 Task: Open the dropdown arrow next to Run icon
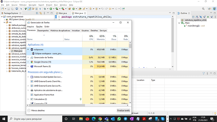point(54,9)
